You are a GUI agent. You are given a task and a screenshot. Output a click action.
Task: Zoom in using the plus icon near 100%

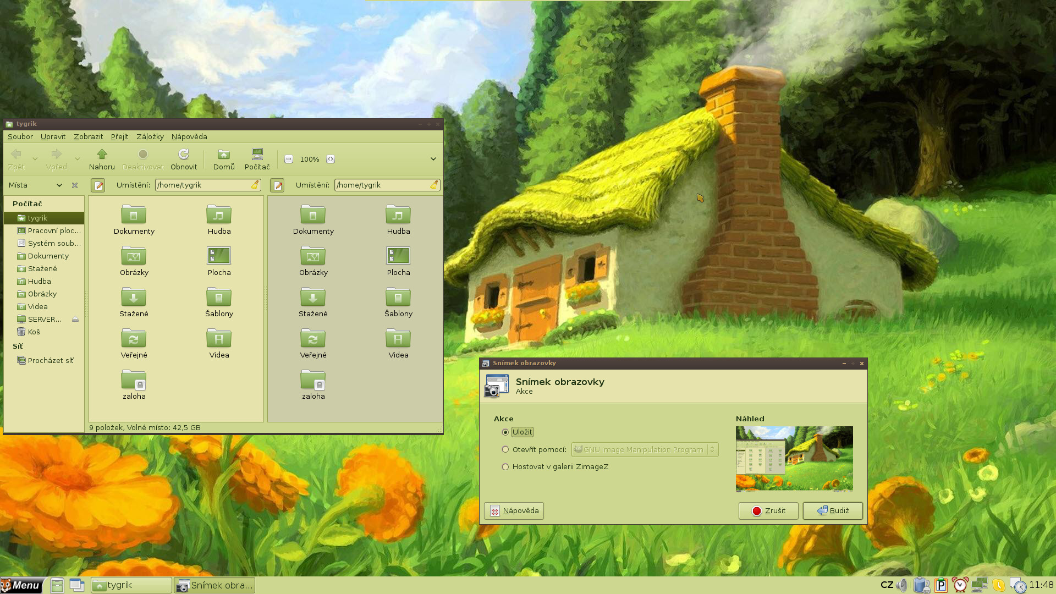coord(331,159)
